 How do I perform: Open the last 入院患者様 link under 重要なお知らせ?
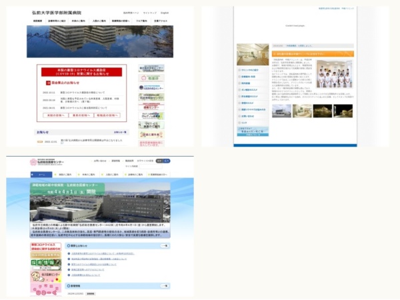(x=86, y=275)
